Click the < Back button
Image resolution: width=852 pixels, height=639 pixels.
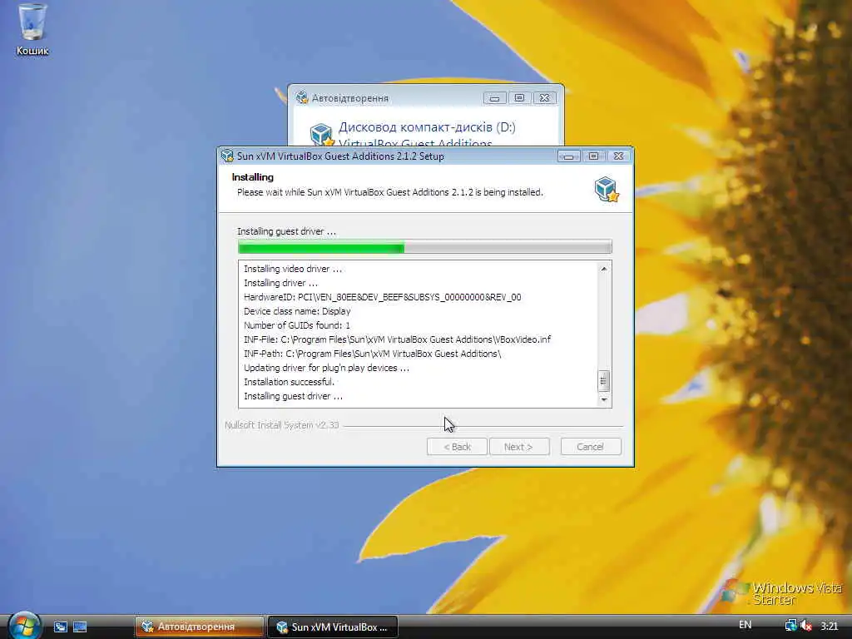(457, 447)
